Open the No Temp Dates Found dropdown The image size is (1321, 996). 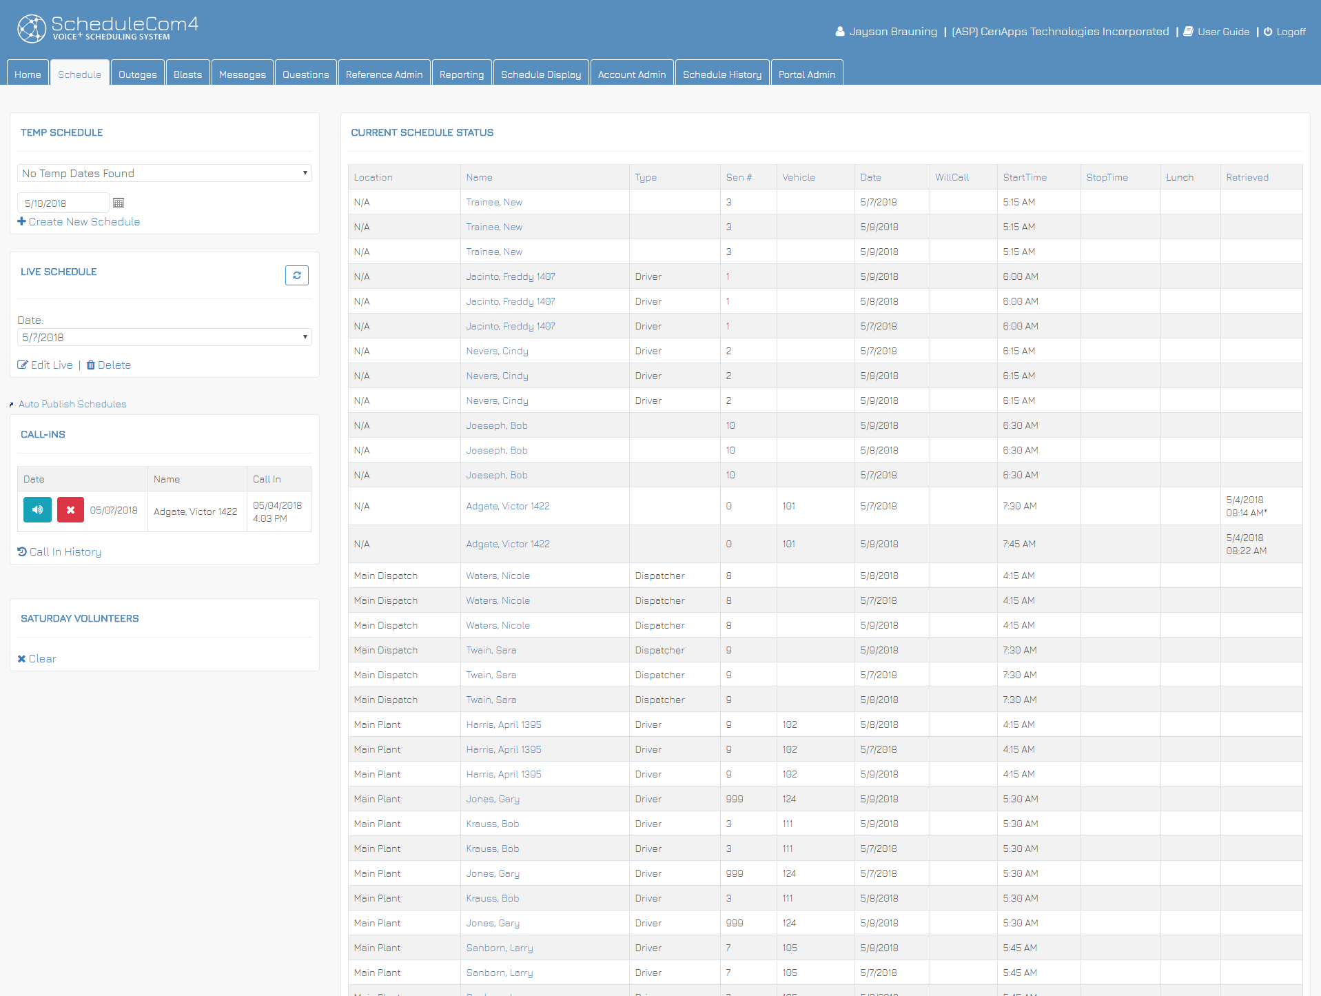click(165, 173)
